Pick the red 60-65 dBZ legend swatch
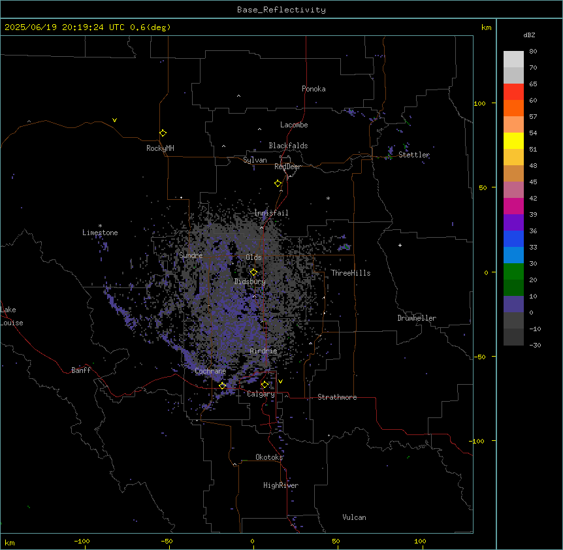Screen dimensions: 563x550 tap(513, 92)
